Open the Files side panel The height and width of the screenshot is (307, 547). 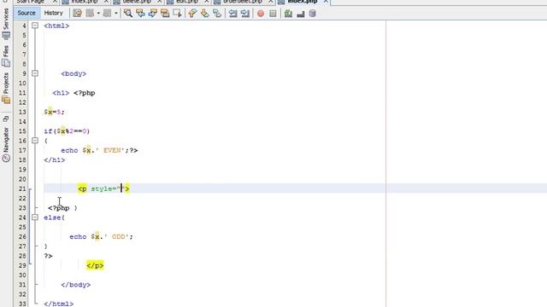(6, 56)
